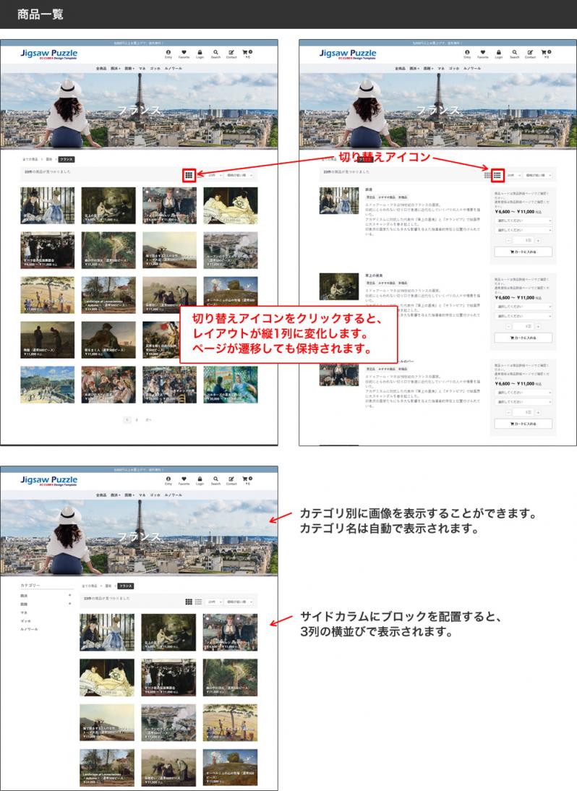Increase quantity with plus for 鉄道 product
Image resolution: width=577 pixels, height=791 pixels.
(538, 241)
